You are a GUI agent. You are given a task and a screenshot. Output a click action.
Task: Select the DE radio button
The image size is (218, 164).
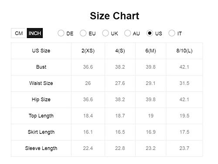61,33
